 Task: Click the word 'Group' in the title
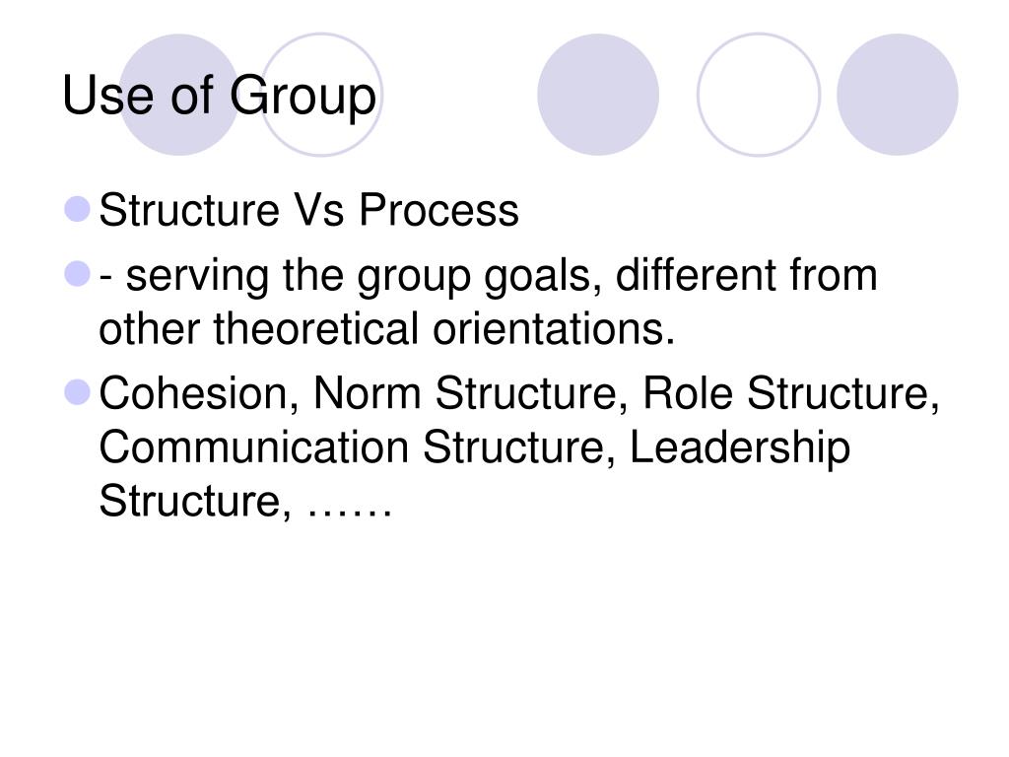point(303,98)
